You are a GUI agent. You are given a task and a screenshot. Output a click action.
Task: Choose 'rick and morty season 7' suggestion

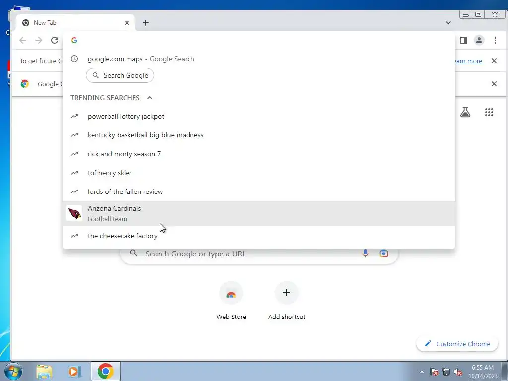[x=259, y=154]
